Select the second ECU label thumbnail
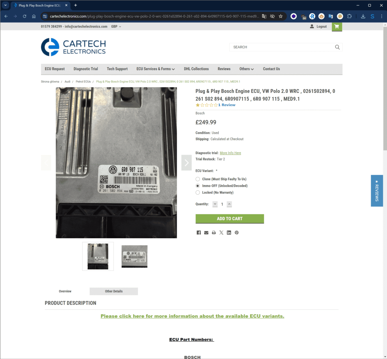 click(x=134, y=256)
